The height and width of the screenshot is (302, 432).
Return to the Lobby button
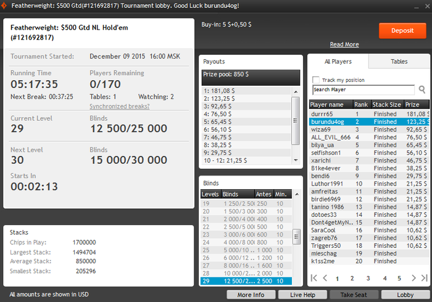coord(405,295)
